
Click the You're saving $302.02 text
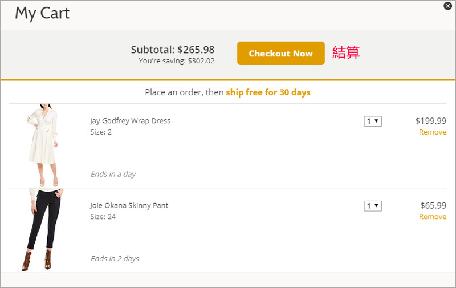(x=177, y=61)
